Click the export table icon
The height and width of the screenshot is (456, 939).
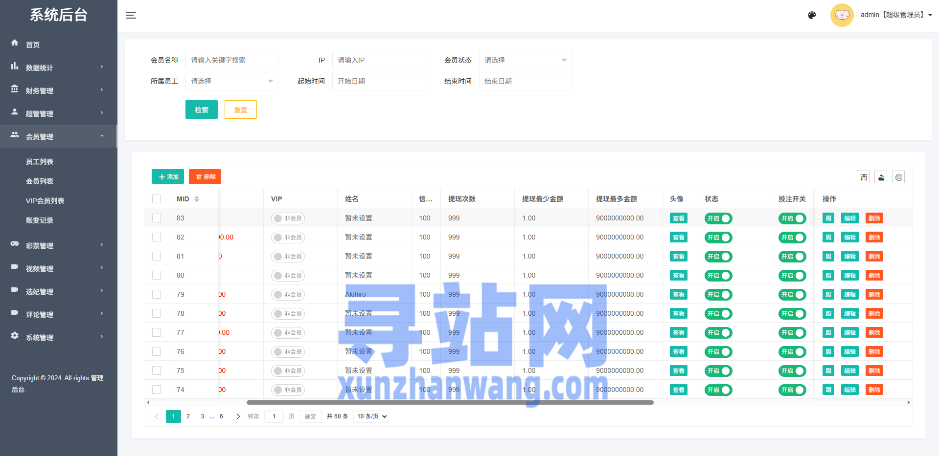click(x=881, y=177)
